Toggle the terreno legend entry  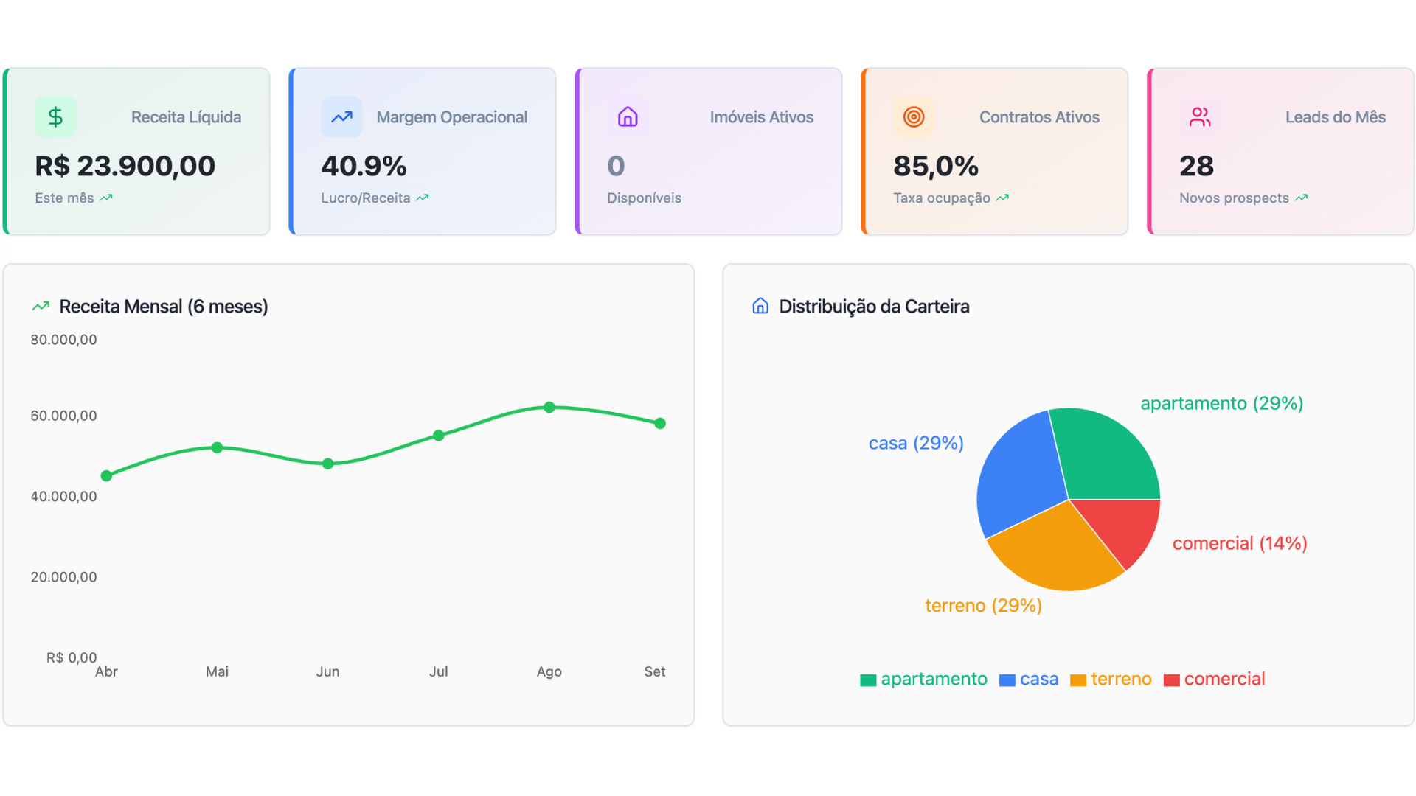click(1111, 679)
